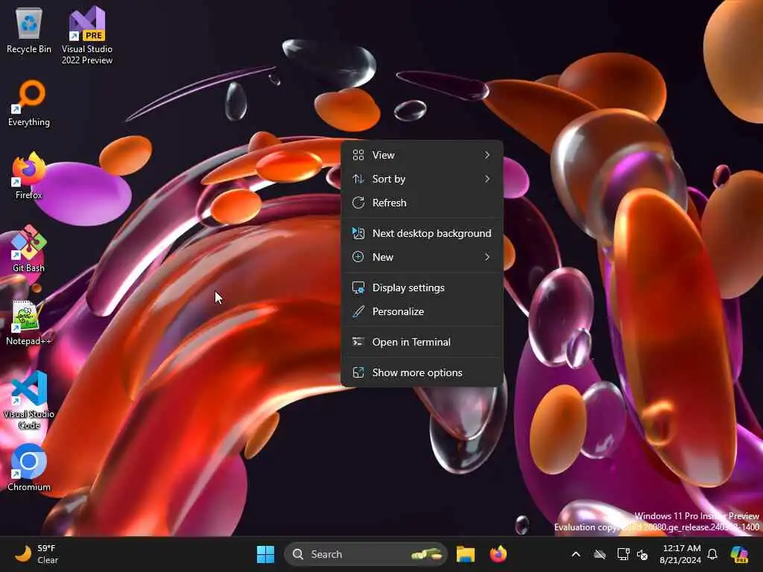Click the New submenu chevron arrow

click(487, 257)
